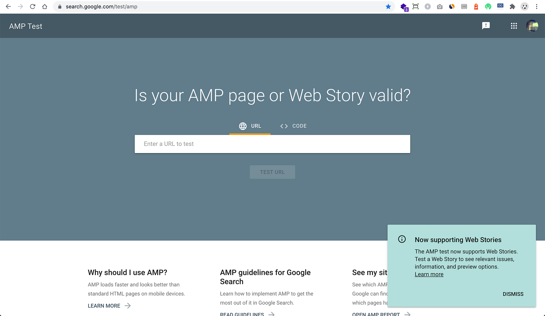Click the TEST URL button
The image size is (545, 316).
pos(272,172)
